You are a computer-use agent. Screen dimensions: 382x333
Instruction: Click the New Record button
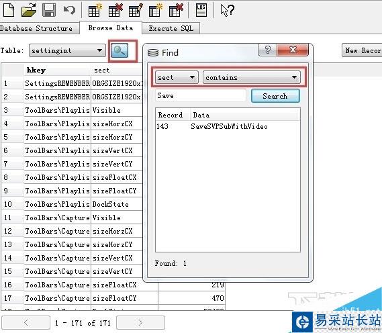(x=362, y=50)
